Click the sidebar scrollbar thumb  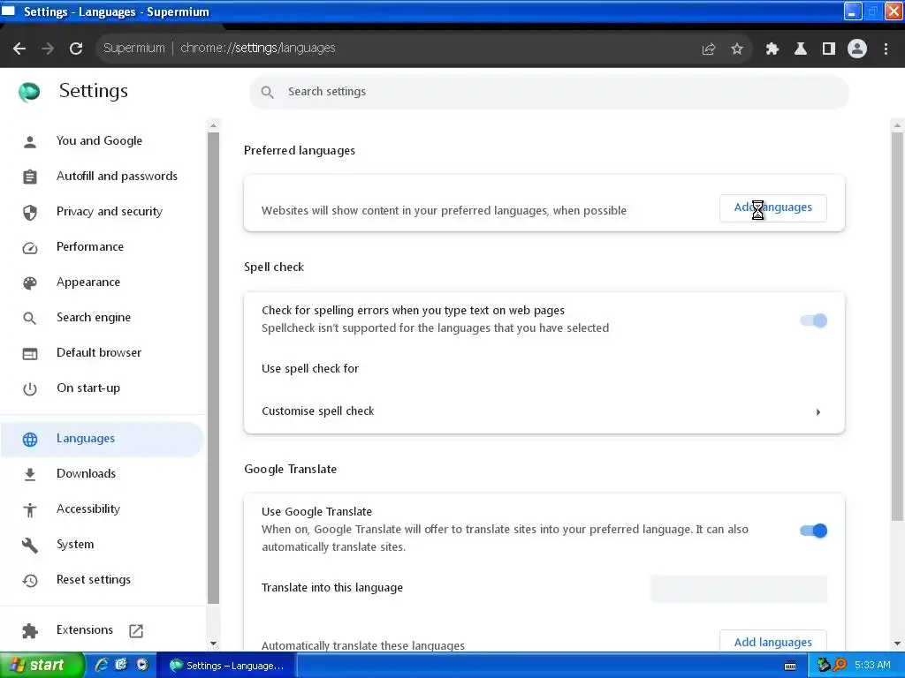(x=213, y=367)
